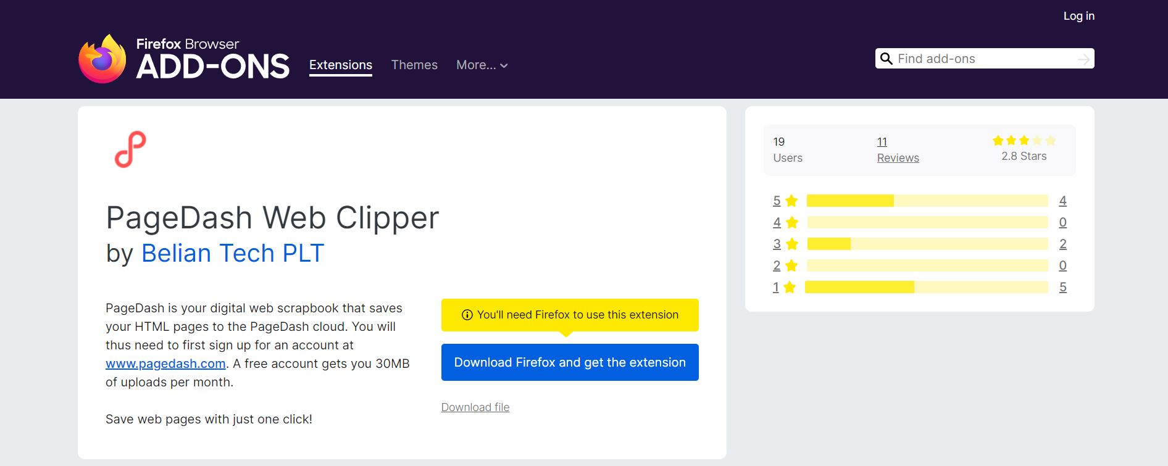Open the www.pagedash.com link
Viewport: 1168px width, 466px height.
coord(165,364)
